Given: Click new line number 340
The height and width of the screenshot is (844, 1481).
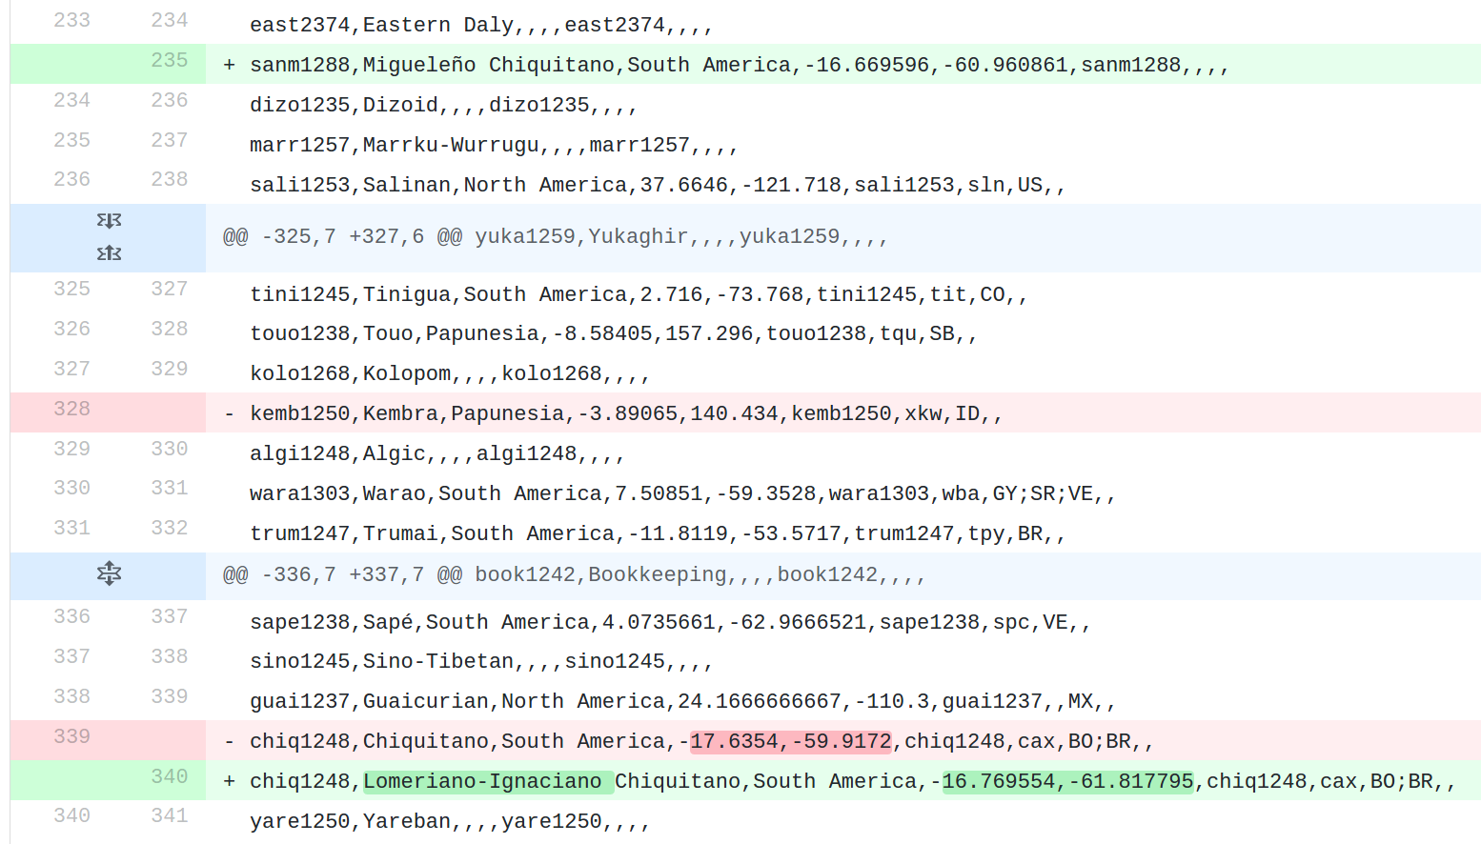Looking at the screenshot, I should (x=169, y=776).
